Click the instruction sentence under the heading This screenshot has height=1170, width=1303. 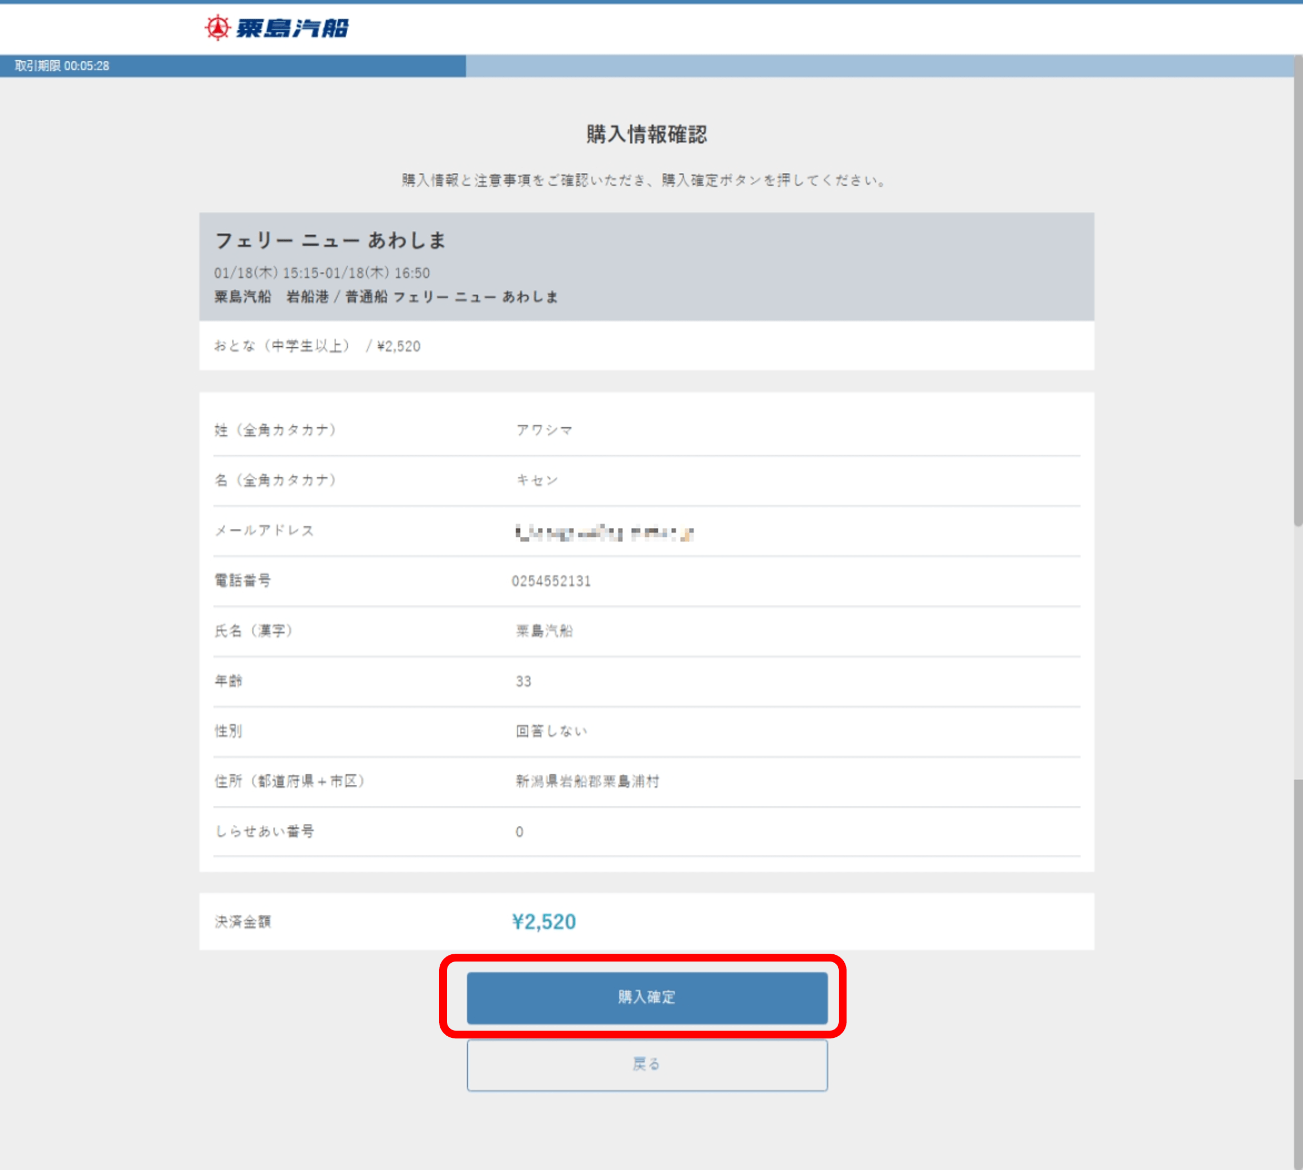click(644, 180)
